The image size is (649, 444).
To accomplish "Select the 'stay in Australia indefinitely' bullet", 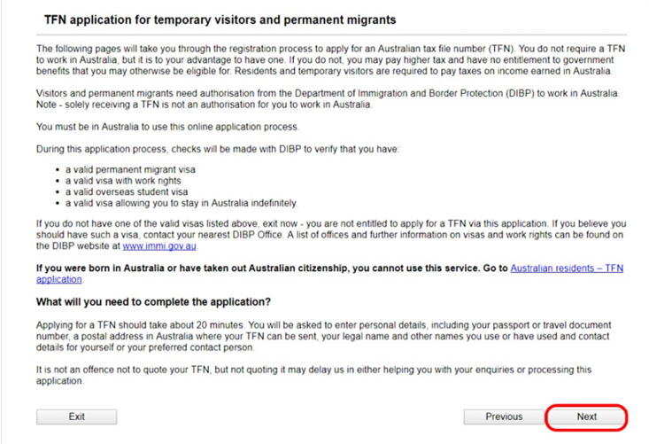I will [x=182, y=203].
